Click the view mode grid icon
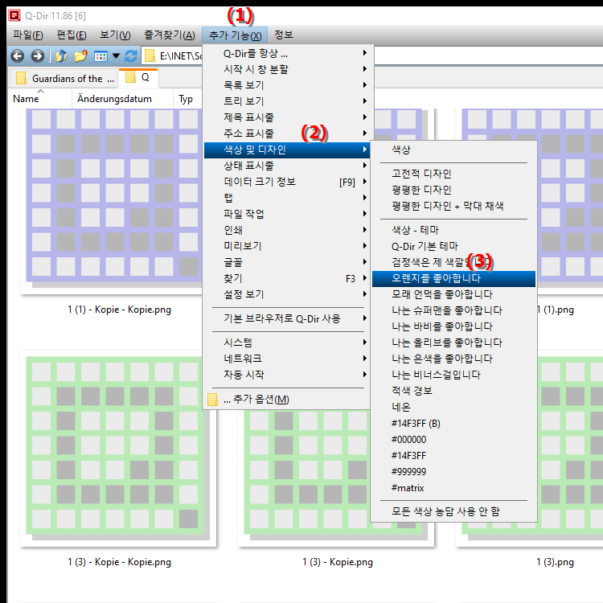 100,56
